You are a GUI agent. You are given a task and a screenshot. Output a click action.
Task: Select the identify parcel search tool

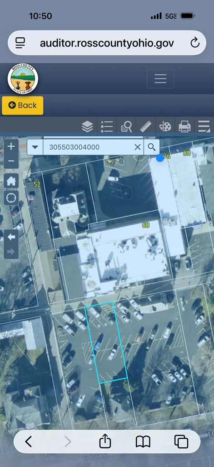[x=126, y=127]
